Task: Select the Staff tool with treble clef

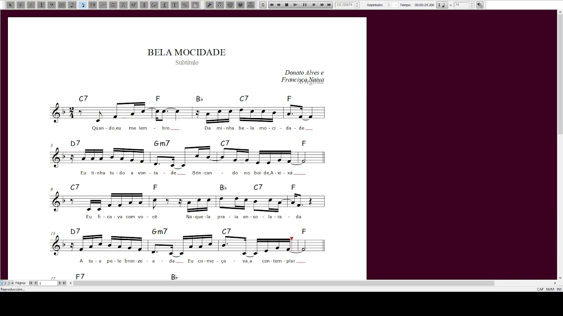Action: 21,5
